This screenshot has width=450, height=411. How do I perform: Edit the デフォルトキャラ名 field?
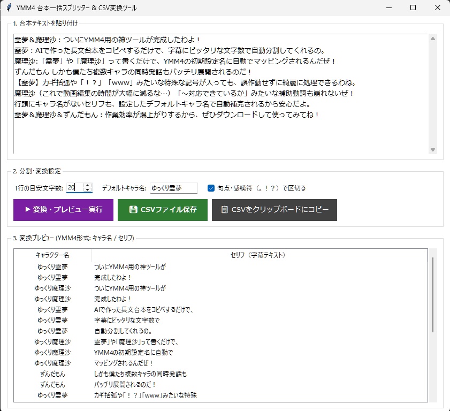[x=173, y=188]
